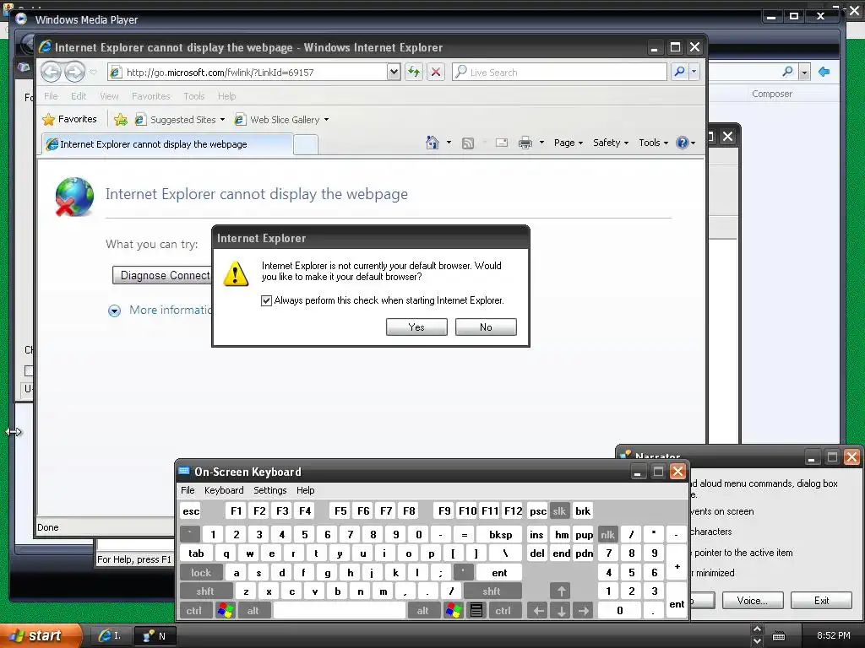The height and width of the screenshot is (648, 865).
Task: Expand More information section
Action: [x=114, y=310]
